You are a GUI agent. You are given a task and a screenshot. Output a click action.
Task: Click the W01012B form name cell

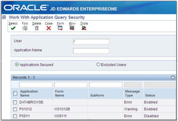[62, 109]
